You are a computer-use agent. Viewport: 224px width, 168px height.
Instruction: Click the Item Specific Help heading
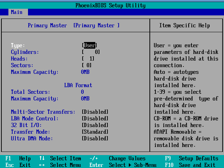(x=184, y=26)
